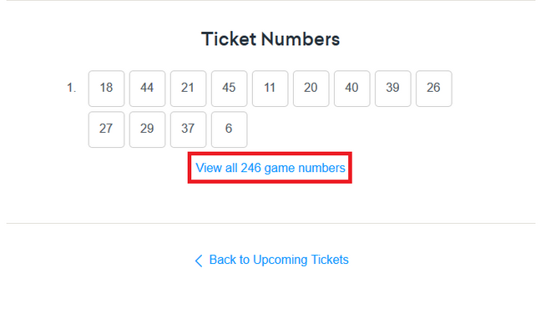Select ticket number 39 box

tap(393, 89)
